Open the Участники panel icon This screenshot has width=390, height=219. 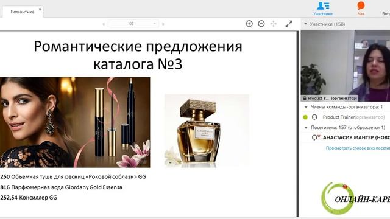click(323, 9)
